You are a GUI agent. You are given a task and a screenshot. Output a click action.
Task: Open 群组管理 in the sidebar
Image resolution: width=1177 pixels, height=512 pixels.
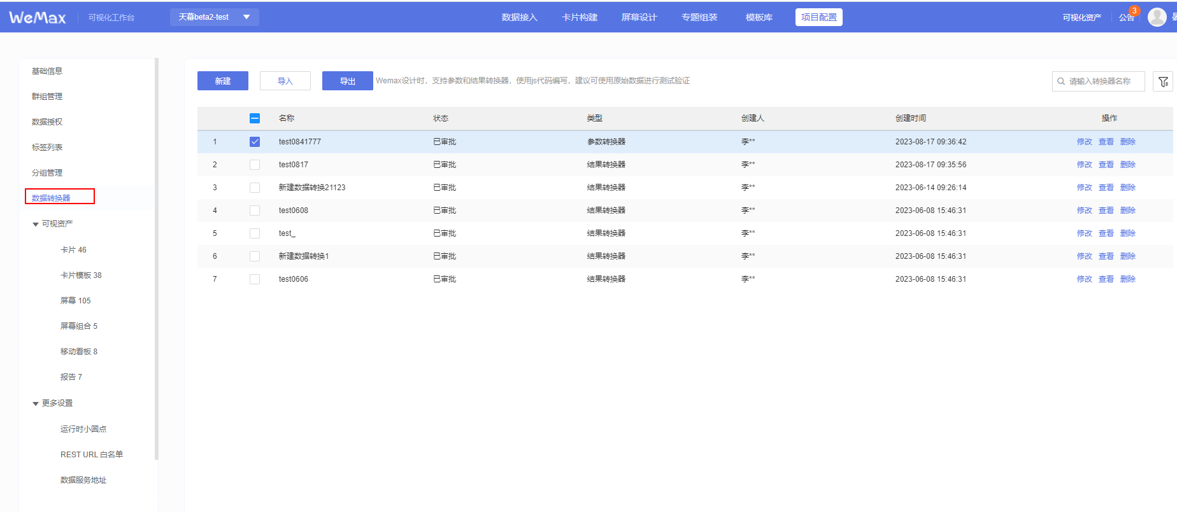(x=47, y=97)
